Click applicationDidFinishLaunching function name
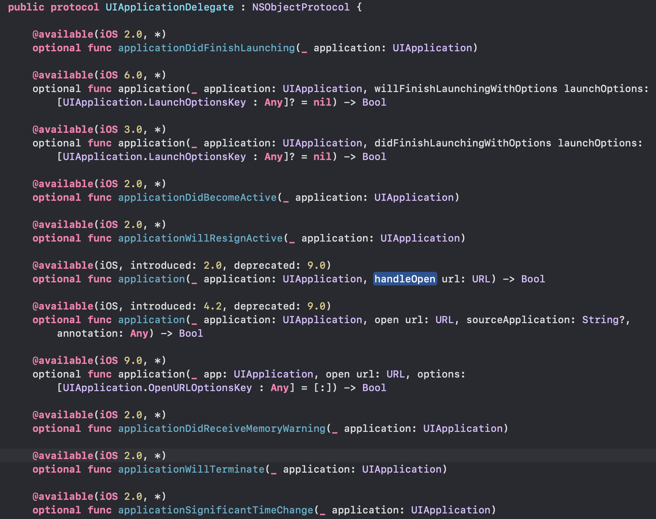The width and height of the screenshot is (656, 519). coord(206,48)
